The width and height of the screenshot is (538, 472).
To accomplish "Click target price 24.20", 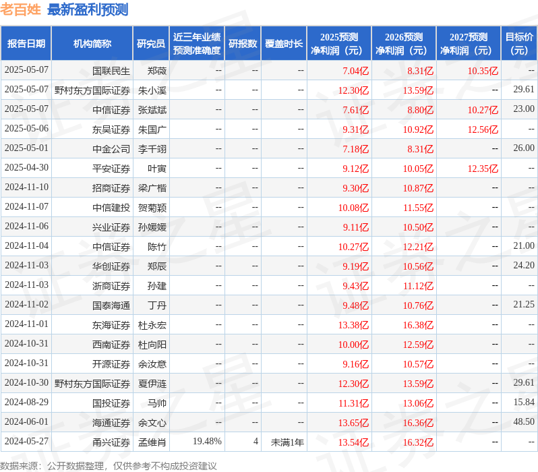I will coord(524,266).
